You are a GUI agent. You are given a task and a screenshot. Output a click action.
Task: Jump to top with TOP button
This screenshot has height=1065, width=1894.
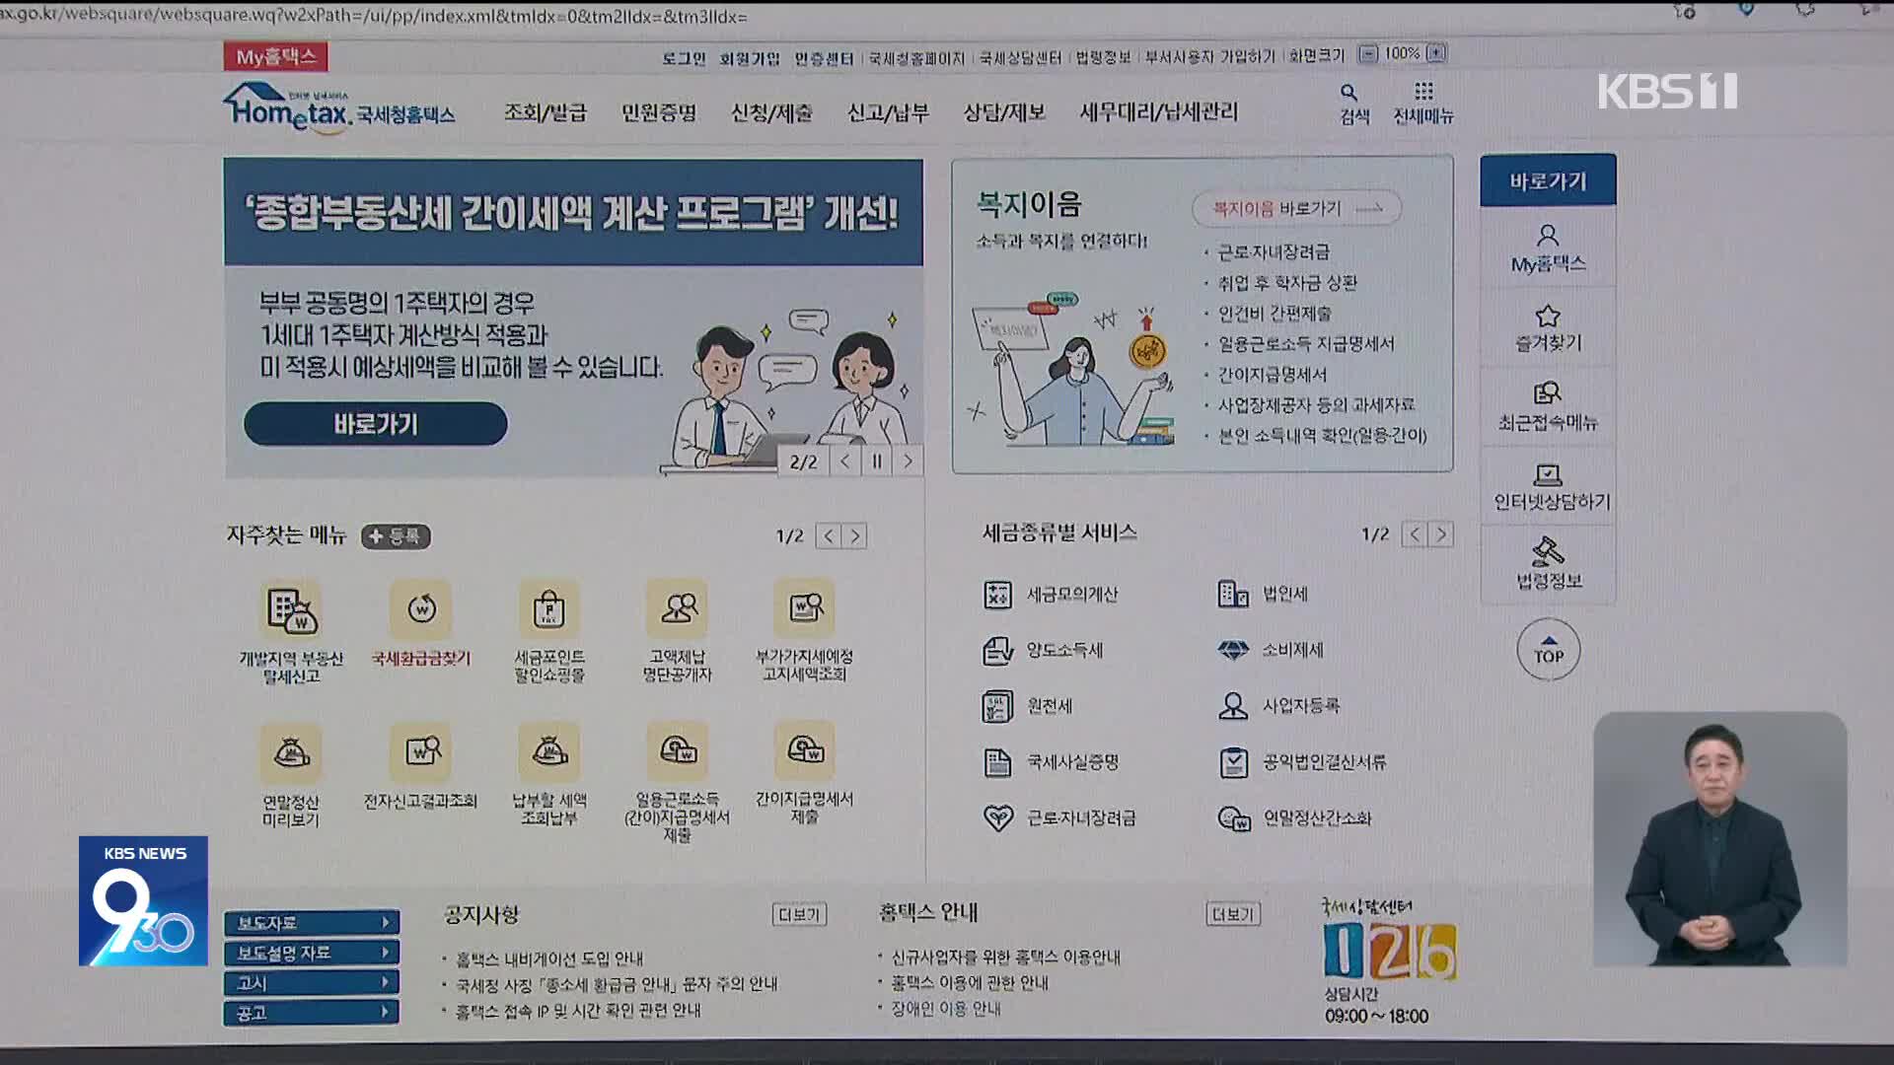1548,650
